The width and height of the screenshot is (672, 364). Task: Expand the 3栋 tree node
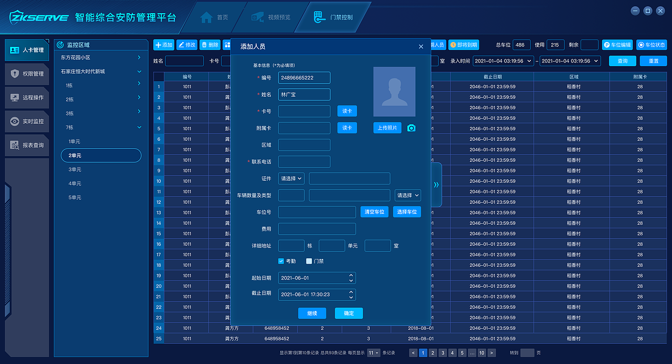(139, 111)
